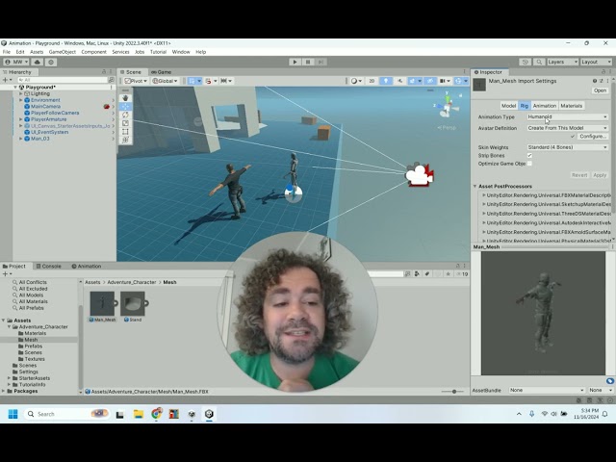
Task: Click the Configure avatar button
Action: pyautogui.click(x=593, y=137)
